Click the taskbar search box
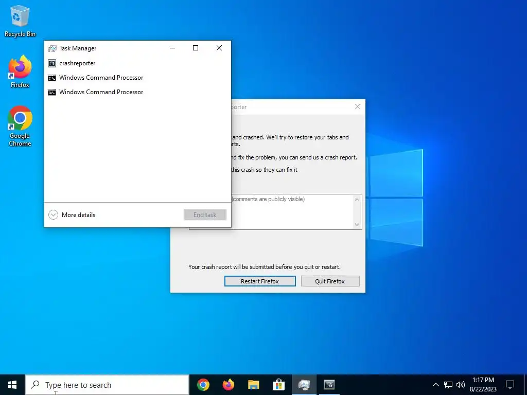 (107, 385)
